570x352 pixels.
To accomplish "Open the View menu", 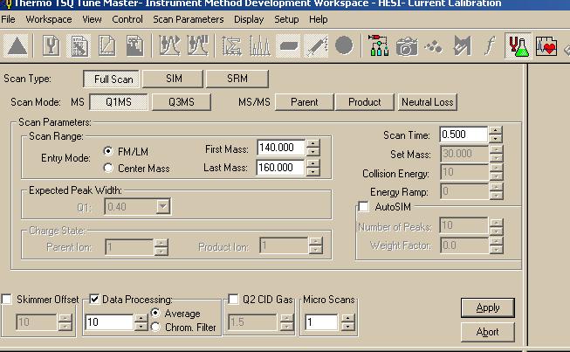I will point(92,19).
